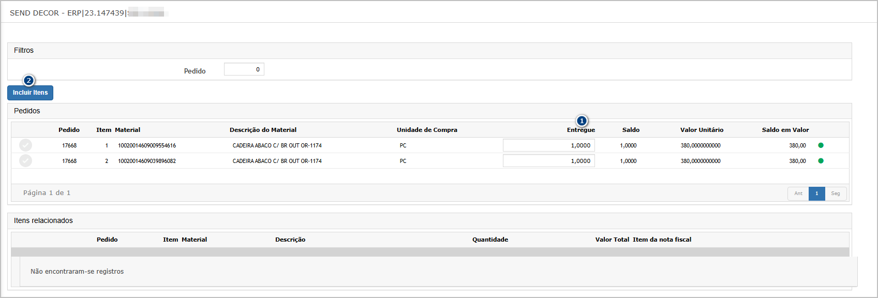Click PC unit in item 1 row
The width and height of the screenshot is (878, 298).
[403, 145]
